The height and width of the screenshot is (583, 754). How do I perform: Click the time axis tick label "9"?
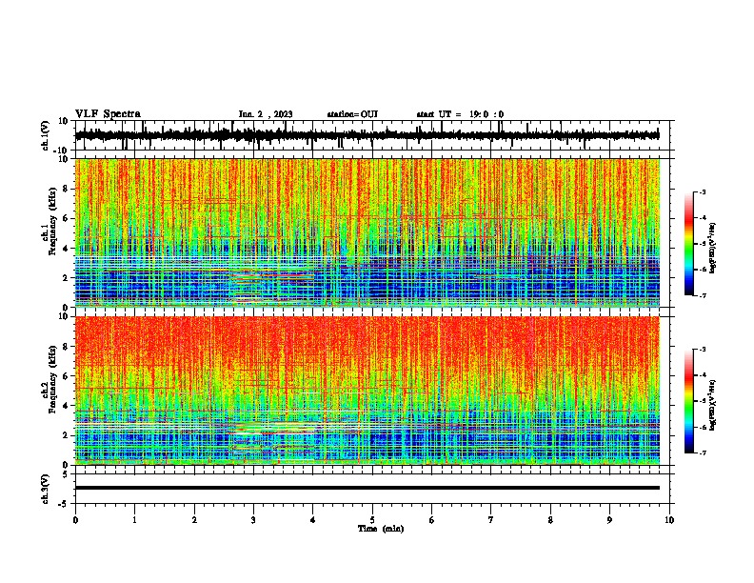tap(609, 520)
